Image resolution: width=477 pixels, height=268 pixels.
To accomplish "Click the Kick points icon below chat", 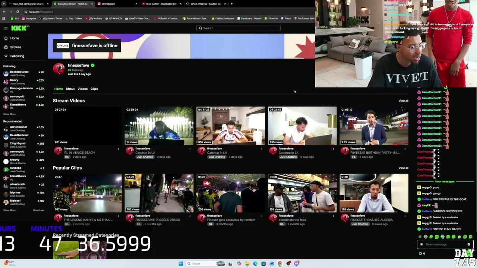I will (x=420, y=253).
